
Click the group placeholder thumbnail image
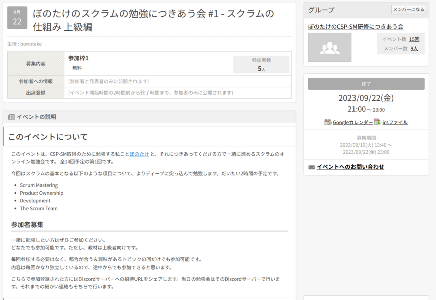click(330, 47)
